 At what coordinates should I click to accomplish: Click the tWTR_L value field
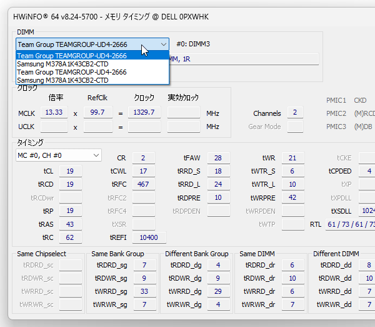coord(292,184)
